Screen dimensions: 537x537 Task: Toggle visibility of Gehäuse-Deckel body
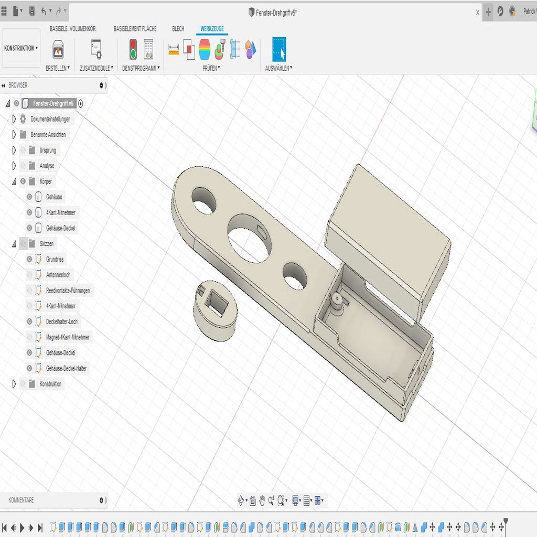click(29, 228)
